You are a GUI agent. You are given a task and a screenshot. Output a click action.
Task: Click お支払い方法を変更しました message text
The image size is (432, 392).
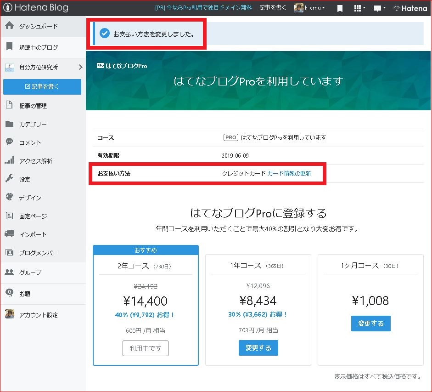[x=154, y=34]
